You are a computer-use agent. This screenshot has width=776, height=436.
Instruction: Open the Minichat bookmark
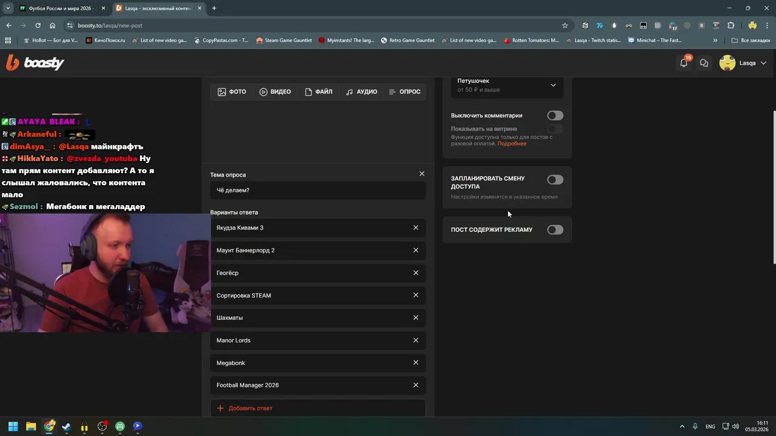(x=655, y=41)
